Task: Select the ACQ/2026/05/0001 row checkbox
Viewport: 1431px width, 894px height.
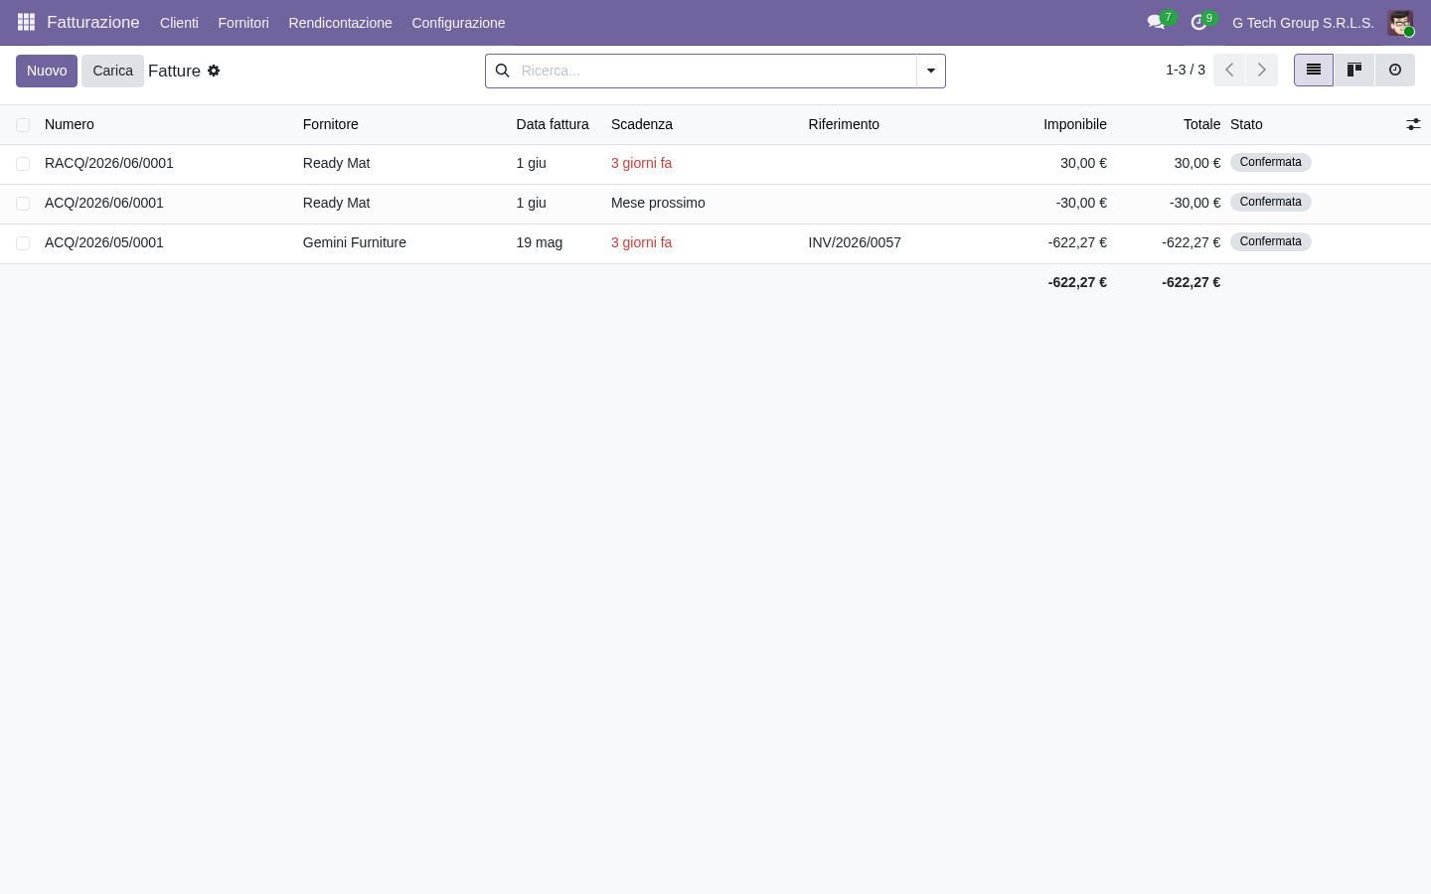Action: coord(23,243)
